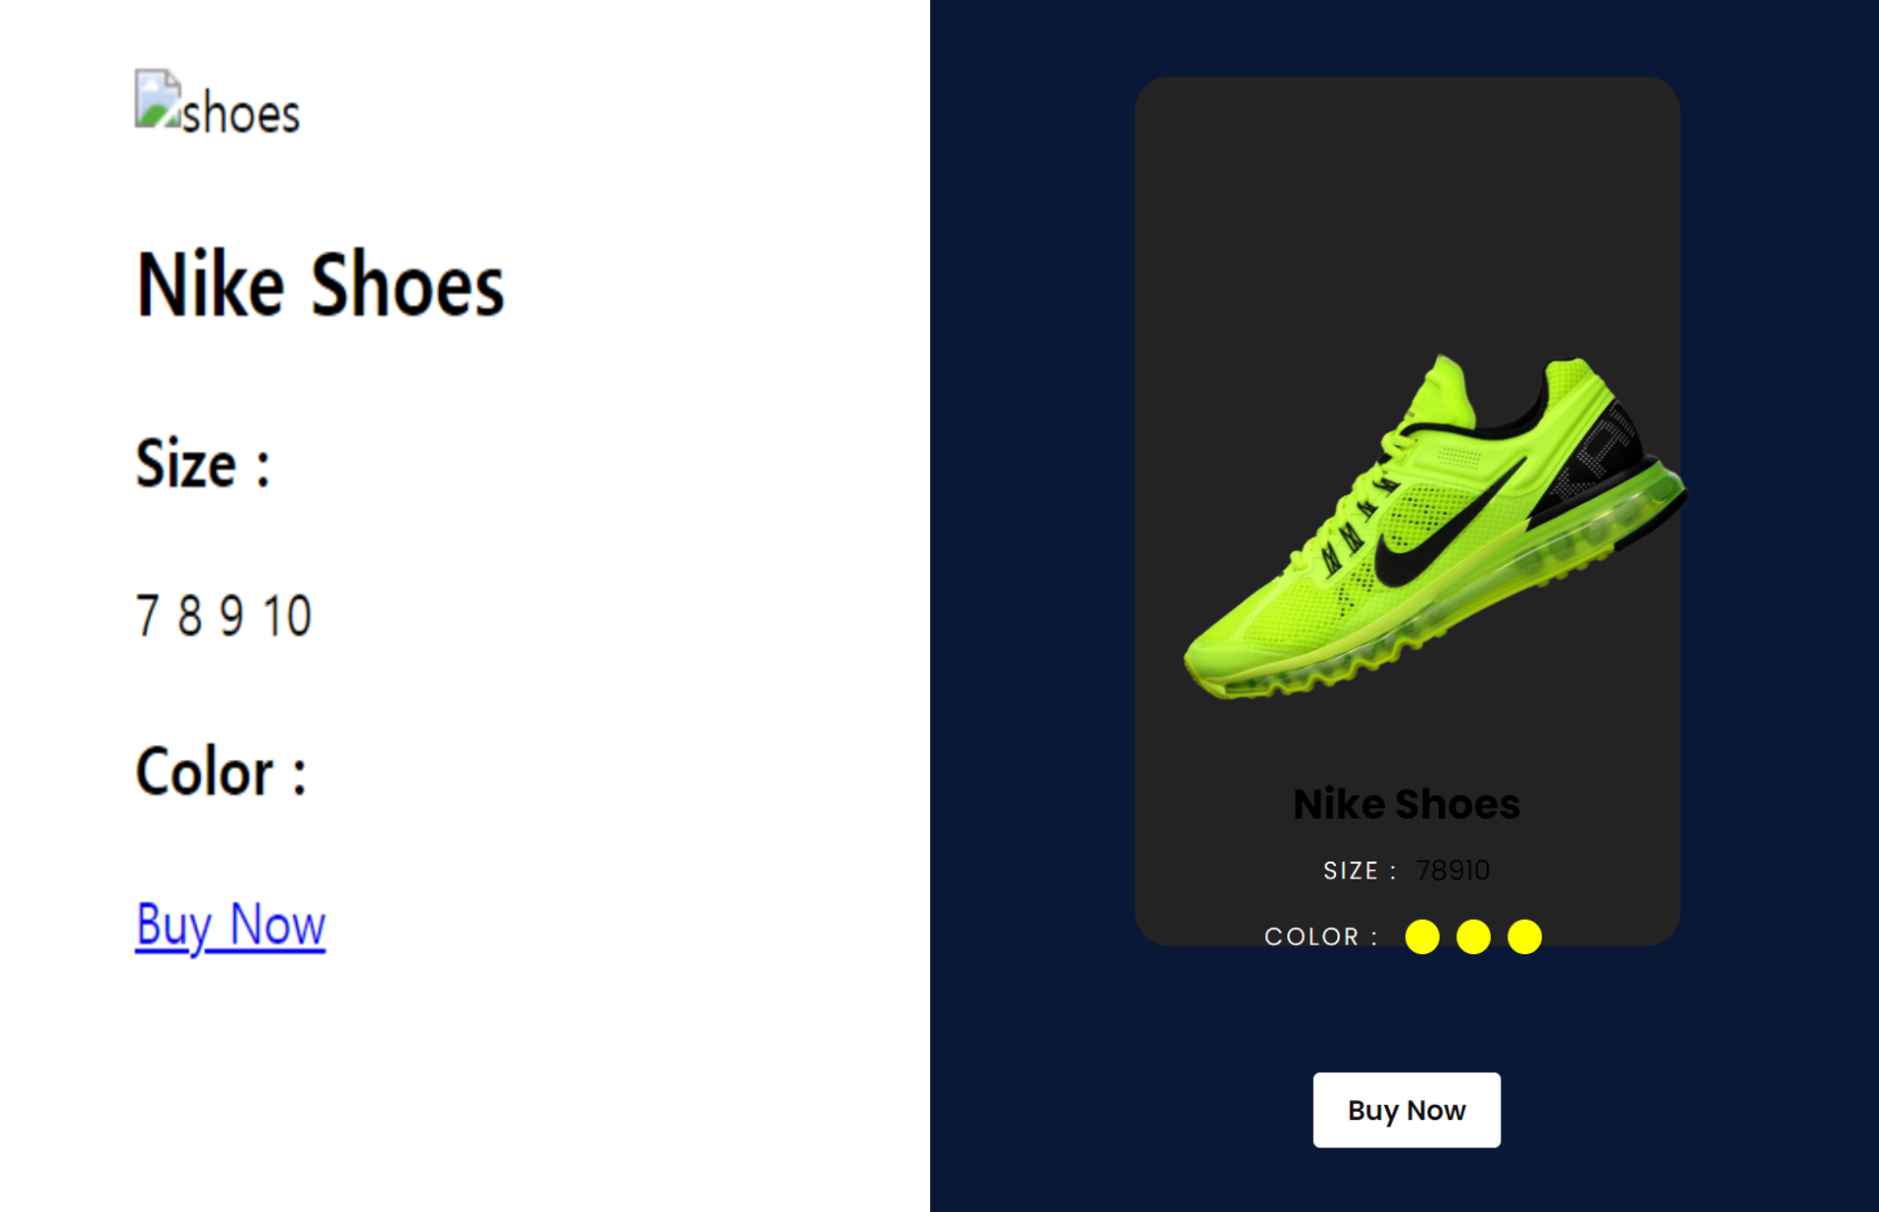Select size 10 in the white panel

(287, 616)
